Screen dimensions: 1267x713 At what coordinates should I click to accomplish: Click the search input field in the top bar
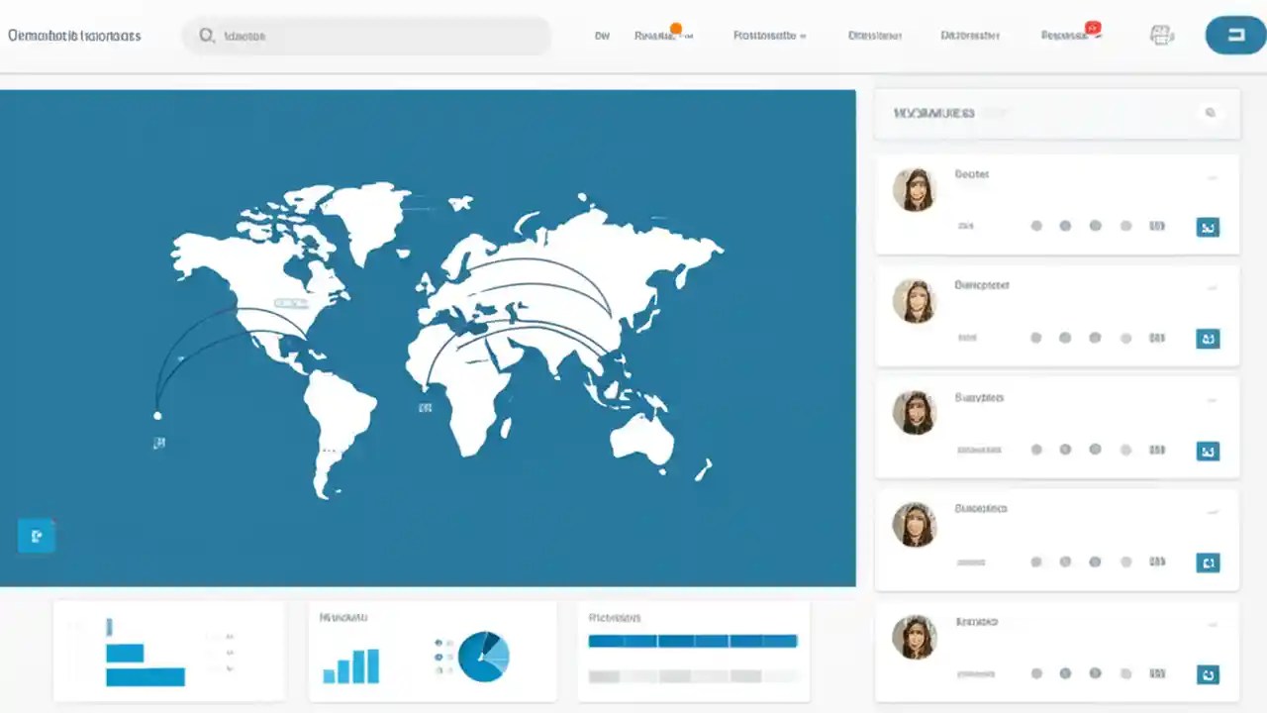click(x=366, y=36)
